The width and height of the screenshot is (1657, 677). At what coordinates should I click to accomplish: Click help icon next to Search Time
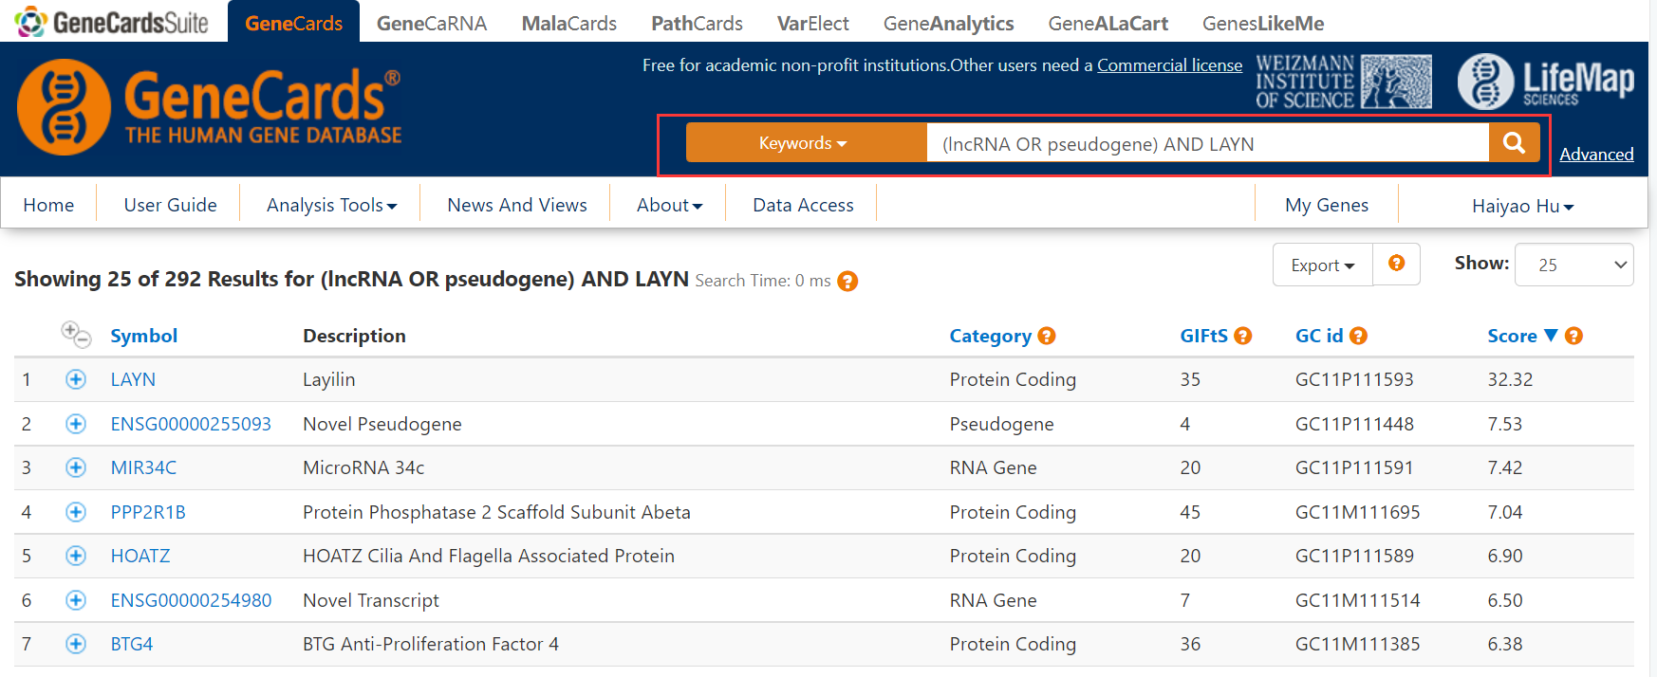tap(847, 281)
